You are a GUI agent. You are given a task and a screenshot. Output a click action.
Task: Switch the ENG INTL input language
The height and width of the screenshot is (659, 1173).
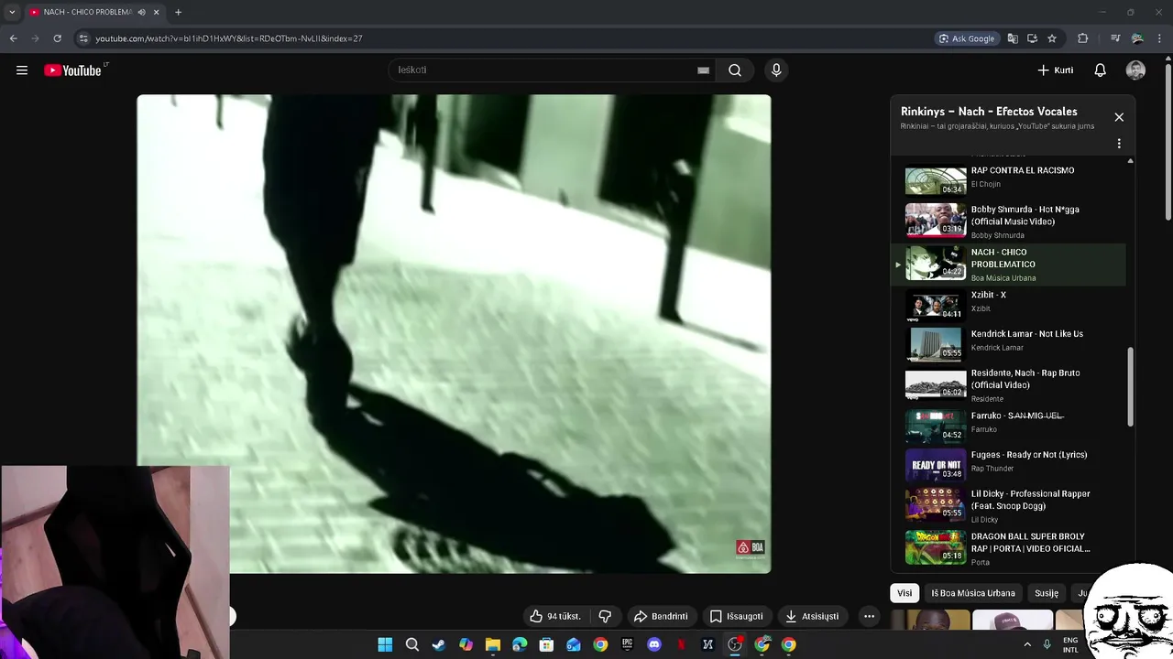click(1070, 645)
